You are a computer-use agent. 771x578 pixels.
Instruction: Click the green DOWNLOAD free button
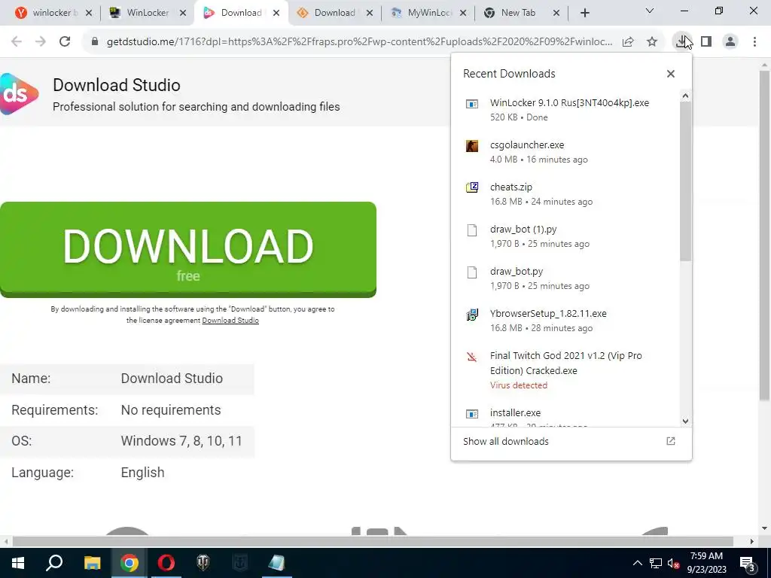pos(187,250)
